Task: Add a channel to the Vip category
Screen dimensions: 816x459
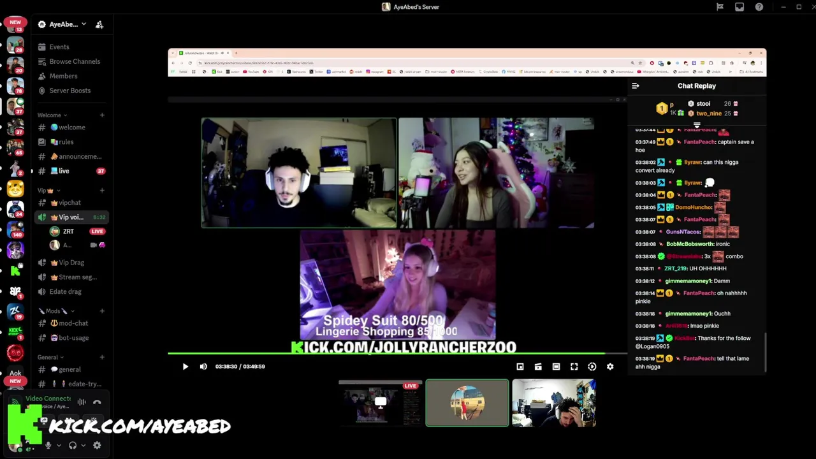Action: tap(102, 190)
